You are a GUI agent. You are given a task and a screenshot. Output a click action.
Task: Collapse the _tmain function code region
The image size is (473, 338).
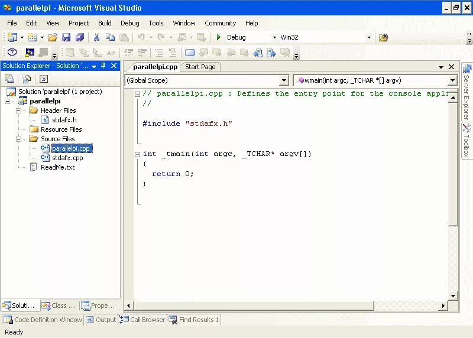[x=138, y=154]
